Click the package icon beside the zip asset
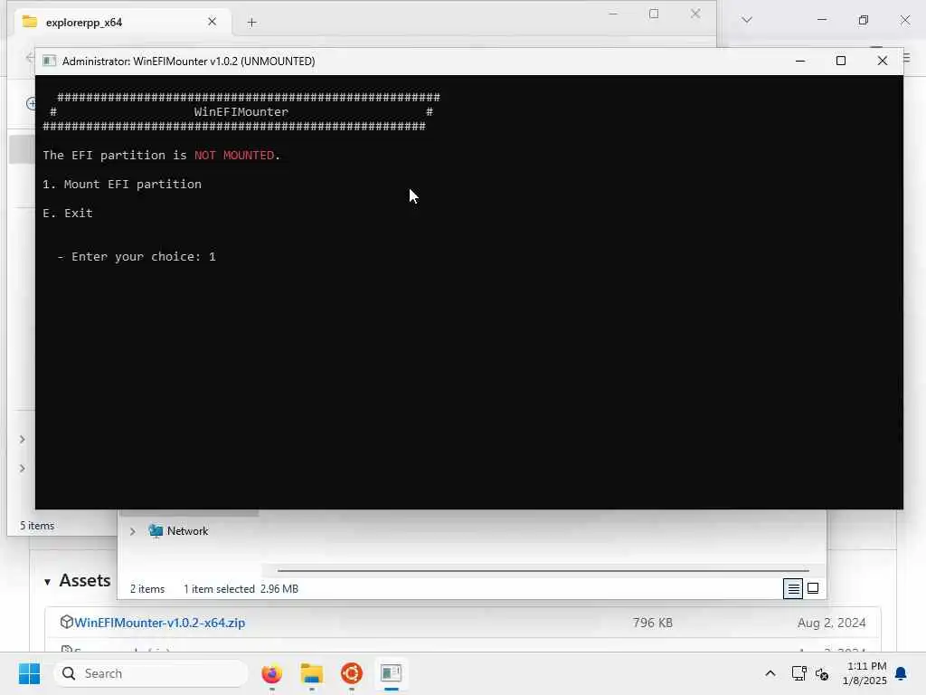 point(66,622)
